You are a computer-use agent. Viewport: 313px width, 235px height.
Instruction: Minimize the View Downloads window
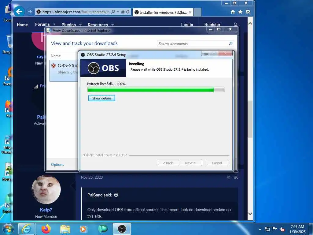pyautogui.click(x=210, y=29)
